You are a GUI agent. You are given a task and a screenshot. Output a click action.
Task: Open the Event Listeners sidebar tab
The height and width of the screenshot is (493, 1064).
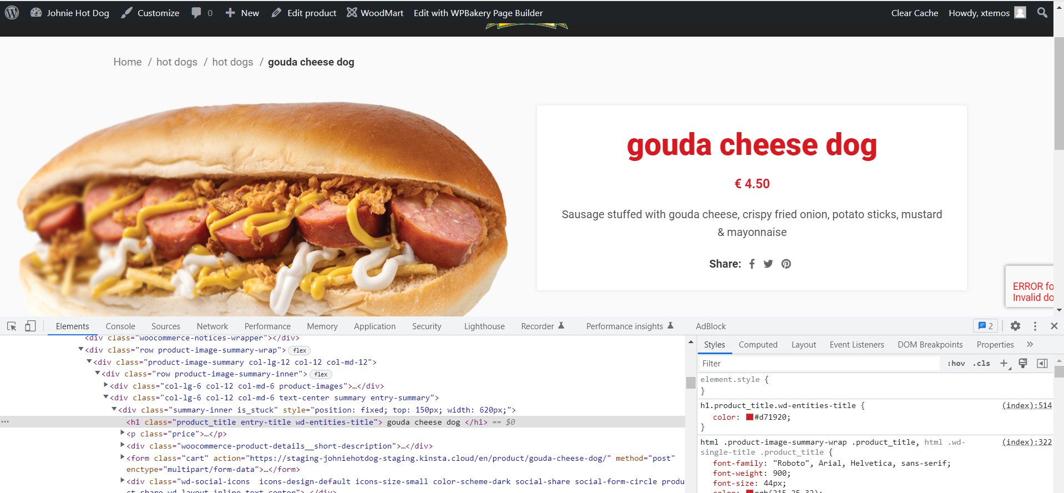(x=857, y=345)
